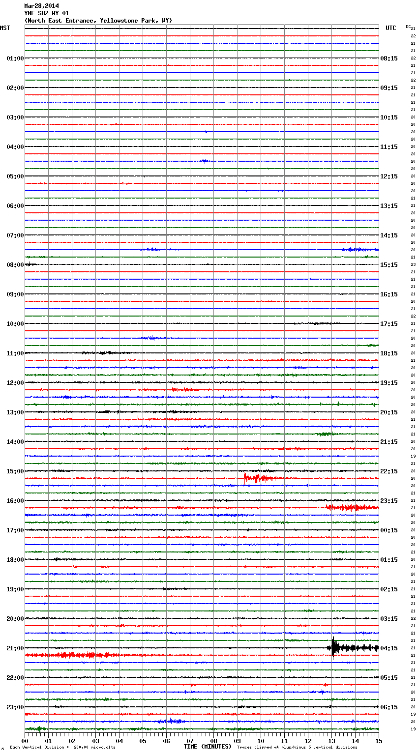Click the 02:00 MST time label
The height and width of the screenshot is (754, 418).
[15, 88]
